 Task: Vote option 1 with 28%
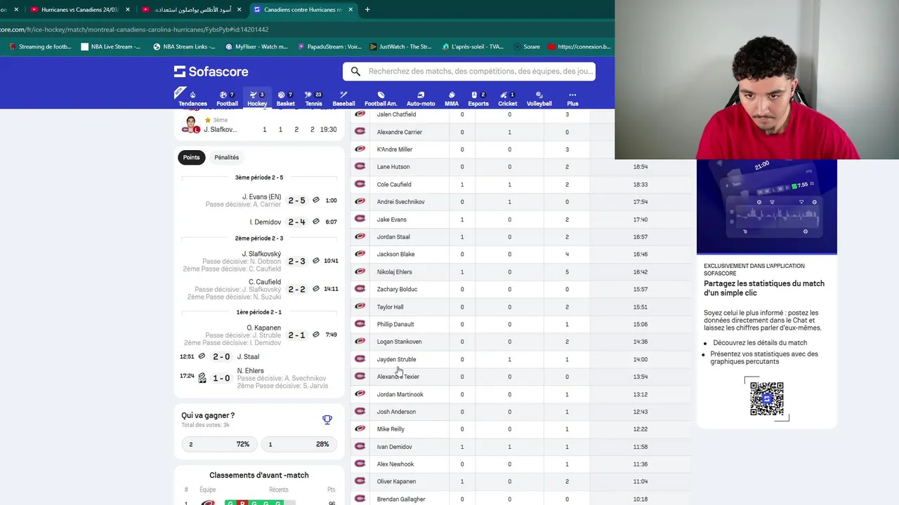click(298, 444)
